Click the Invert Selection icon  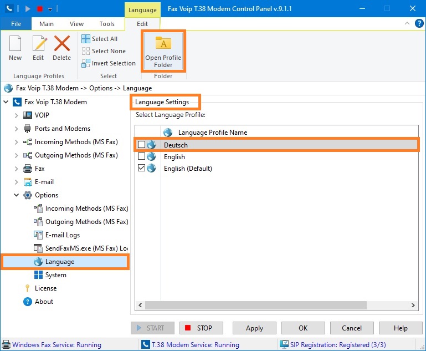[x=86, y=63]
